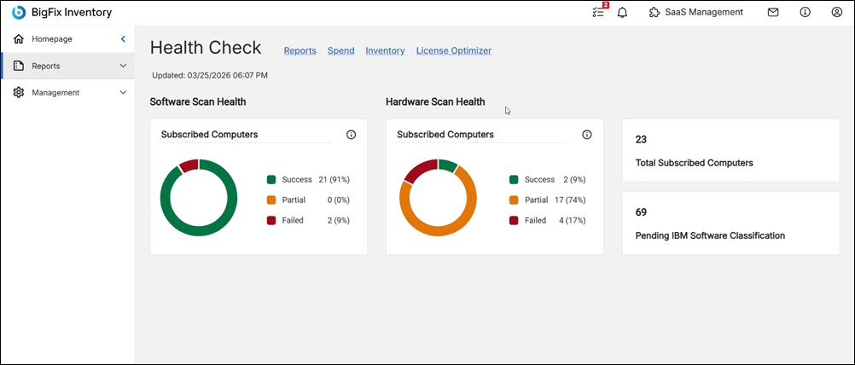Image resolution: width=855 pixels, height=365 pixels.
Task: Click the Hardware Scan Health donut chart
Action: tap(438, 198)
